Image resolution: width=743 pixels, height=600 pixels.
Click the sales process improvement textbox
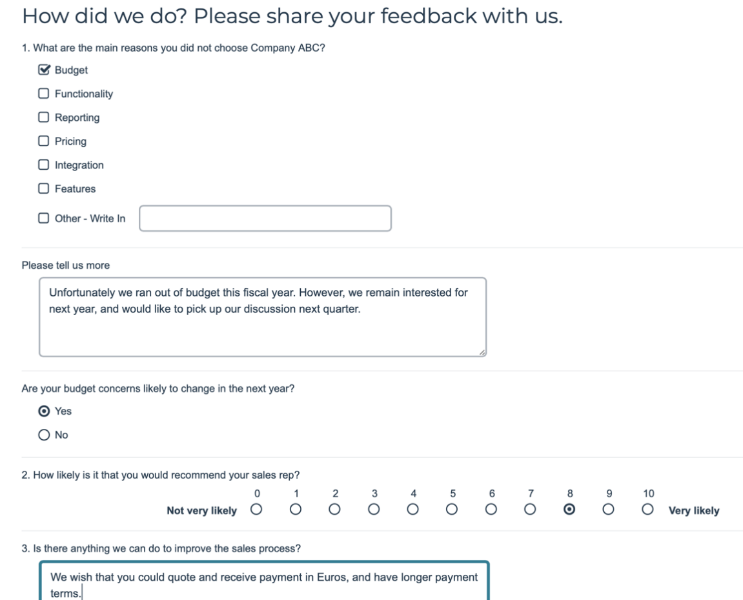265,583
